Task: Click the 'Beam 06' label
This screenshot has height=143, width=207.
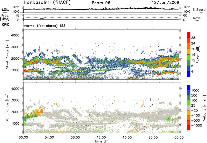Action: click(101, 3)
